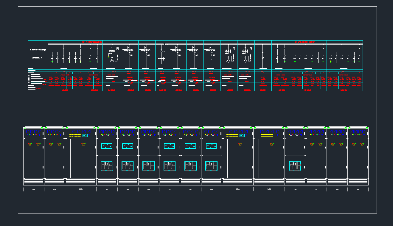Click the QF2 circuit breaker symbol

(x=147, y=55)
